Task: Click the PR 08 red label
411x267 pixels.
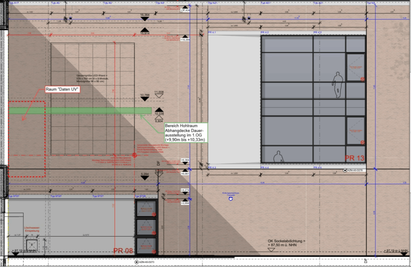Action: click(123, 251)
